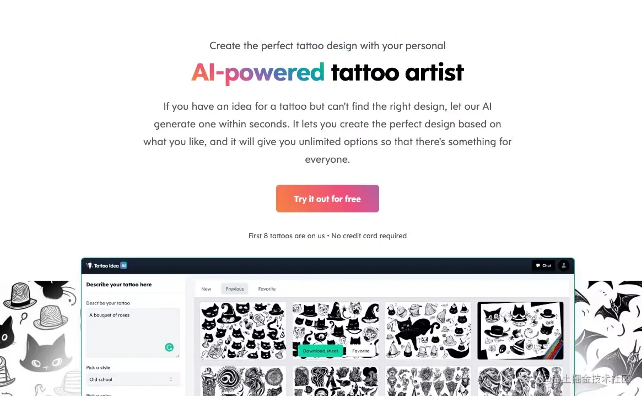The width and height of the screenshot is (642, 396).
Task: Open the swirl and mask tattoo thumbnail
Action: point(243,381)
